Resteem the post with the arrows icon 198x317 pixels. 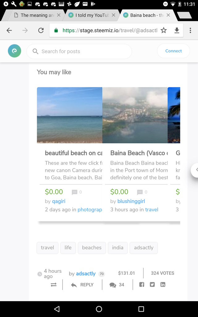point(54,285)
